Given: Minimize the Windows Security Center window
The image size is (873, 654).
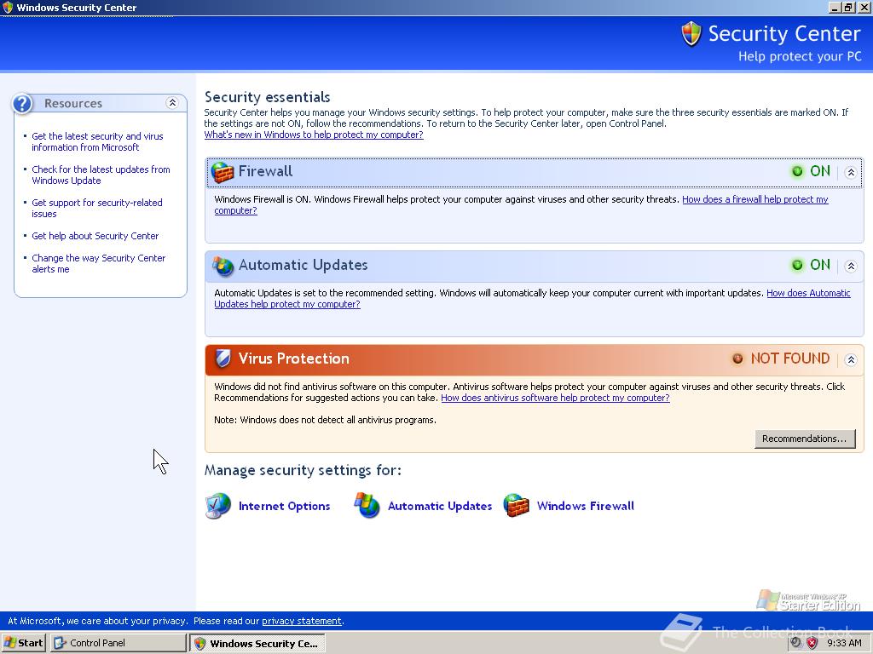Looking at the screenshot, I should point(834,7).
